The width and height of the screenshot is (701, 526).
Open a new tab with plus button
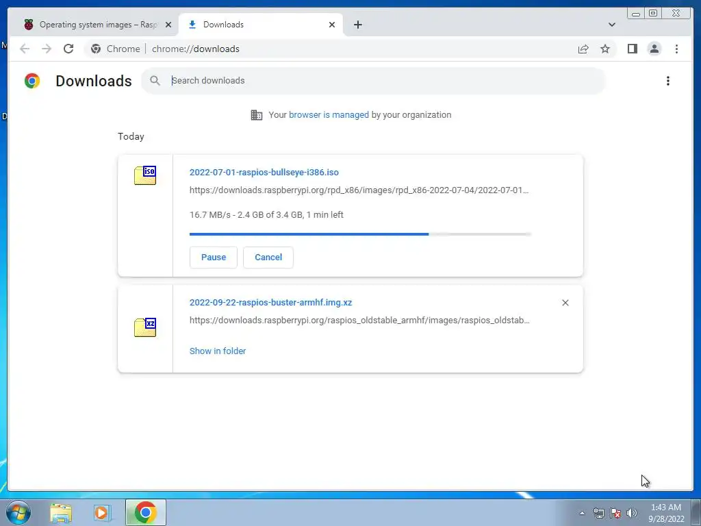(x=357, y=25)
